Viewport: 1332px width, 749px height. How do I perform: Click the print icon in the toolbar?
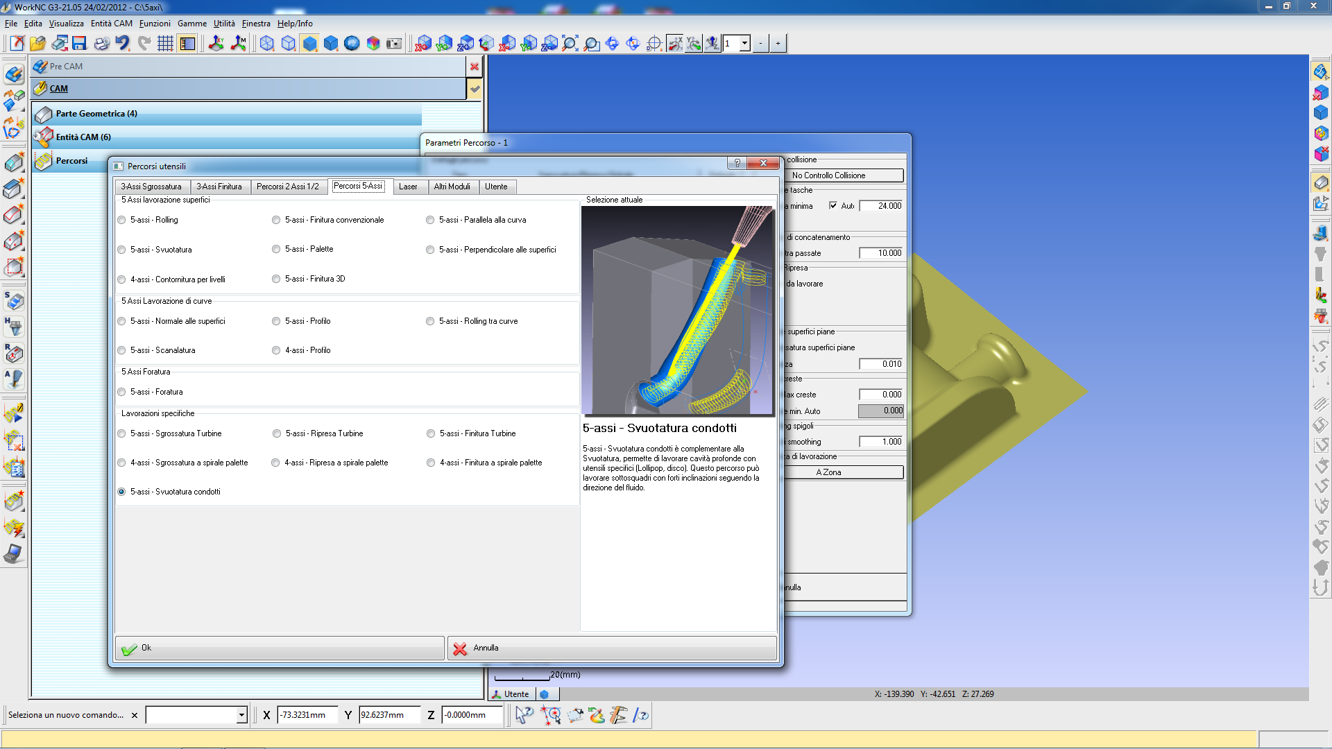tap(101, 44)
